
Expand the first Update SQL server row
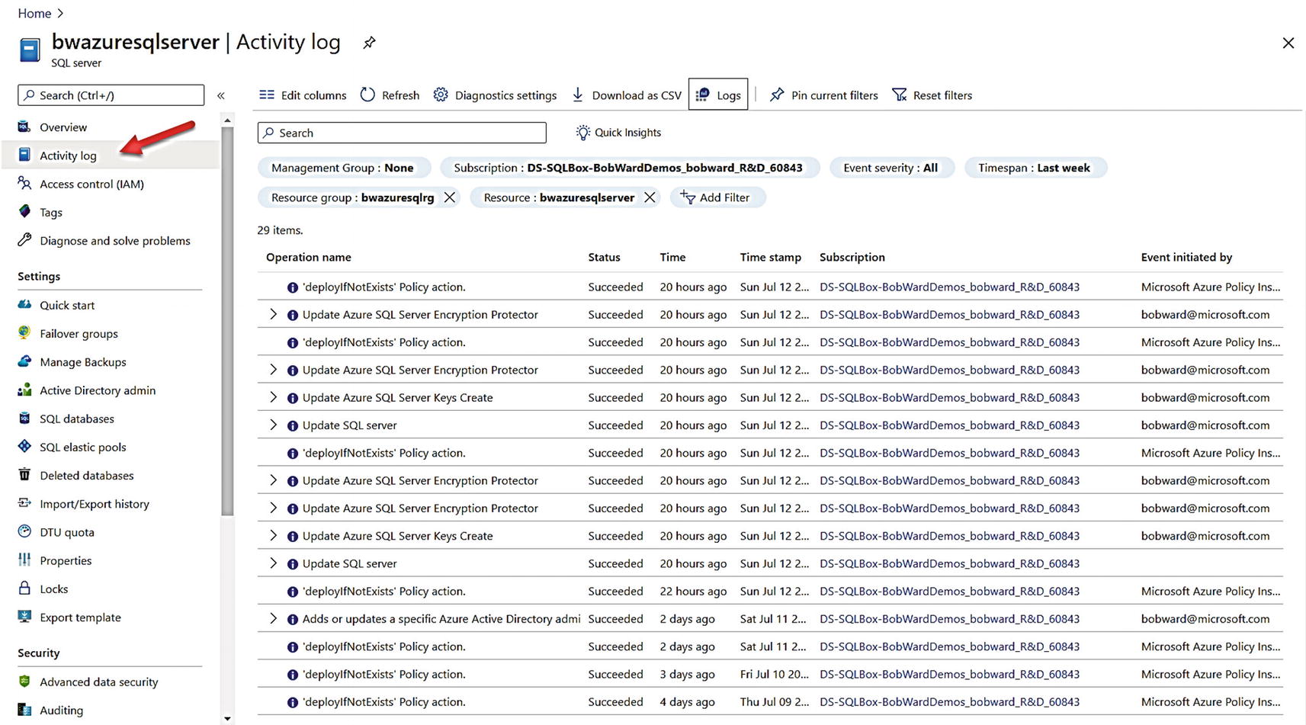[273, 425]
